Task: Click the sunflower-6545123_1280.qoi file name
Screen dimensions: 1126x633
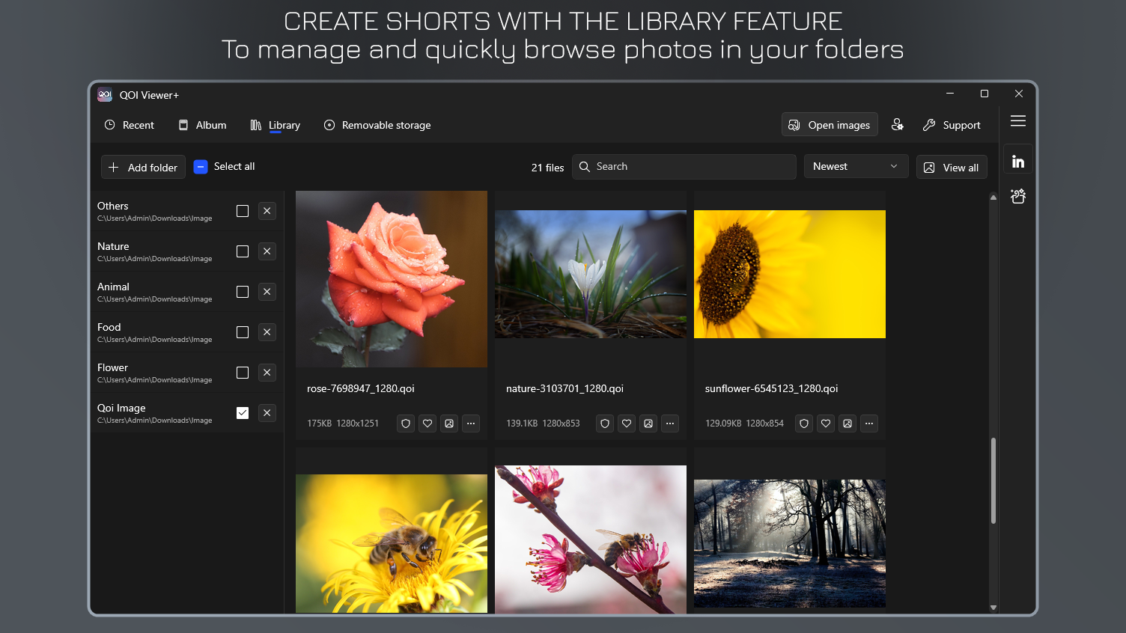Action: tap(771, 388)
